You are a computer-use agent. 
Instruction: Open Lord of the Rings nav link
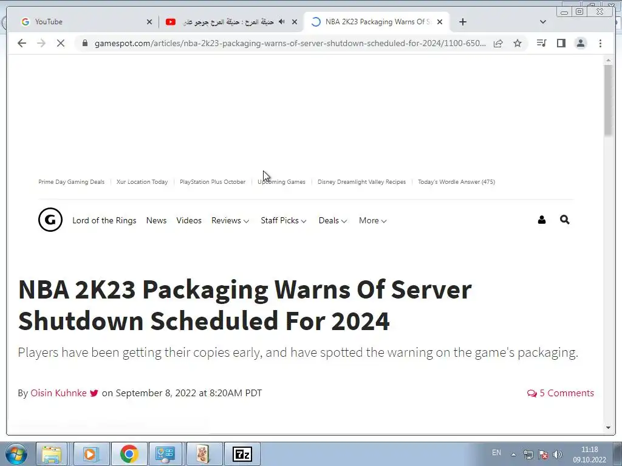pos(104,220)
